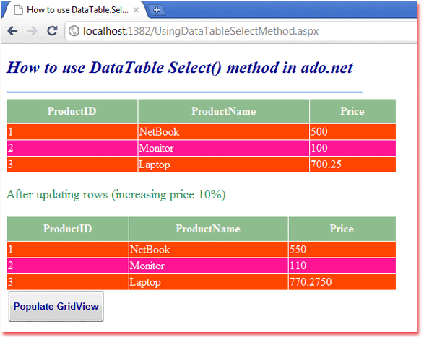Screen dimensions: 424x337
Task: Click ProductID 1 in NetBook 550 row
Action: (x=68, y=250)
